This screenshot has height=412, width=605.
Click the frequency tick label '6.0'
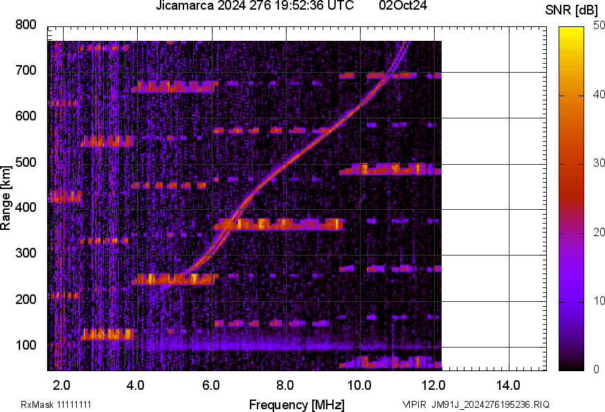tap(210, 386)
